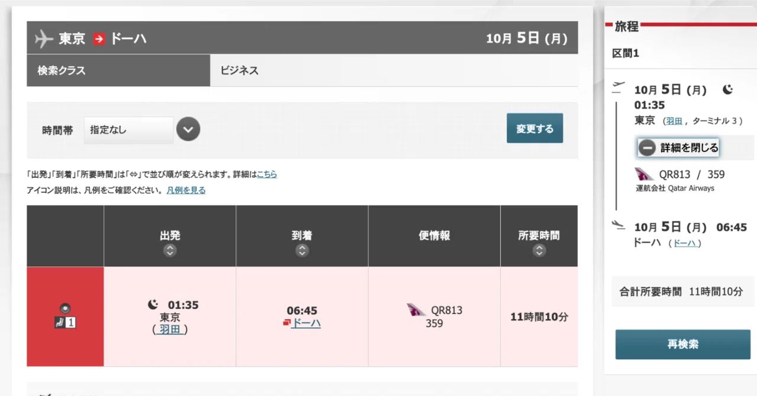Open the 凡例を見る link
Screen dimensions: 757x396
coord(186,190)
